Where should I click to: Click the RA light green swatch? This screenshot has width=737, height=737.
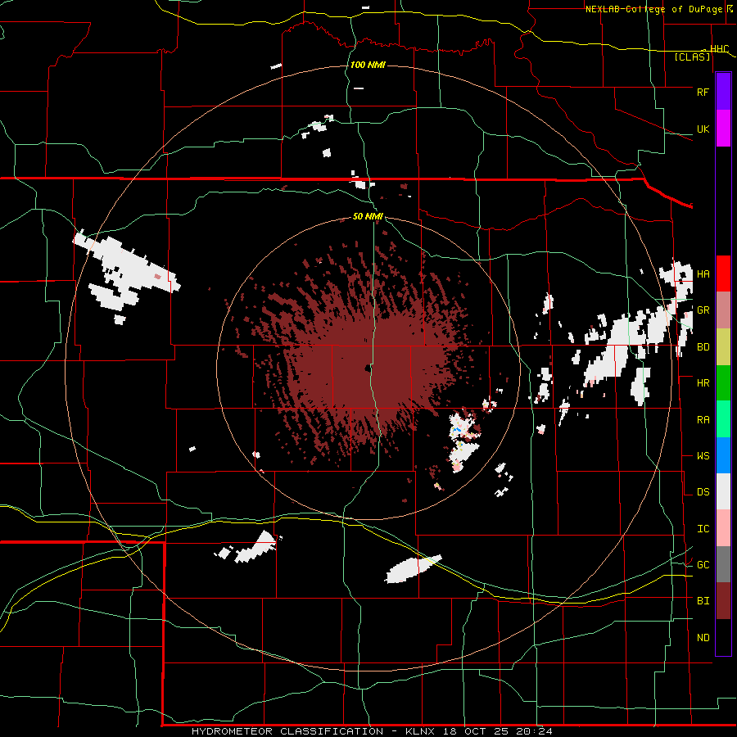point(723,419)
